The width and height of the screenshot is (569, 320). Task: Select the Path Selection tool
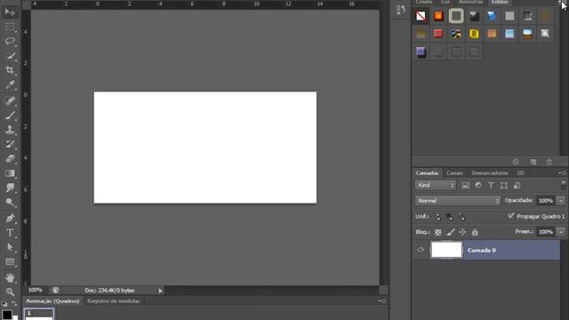coord(10,247)
